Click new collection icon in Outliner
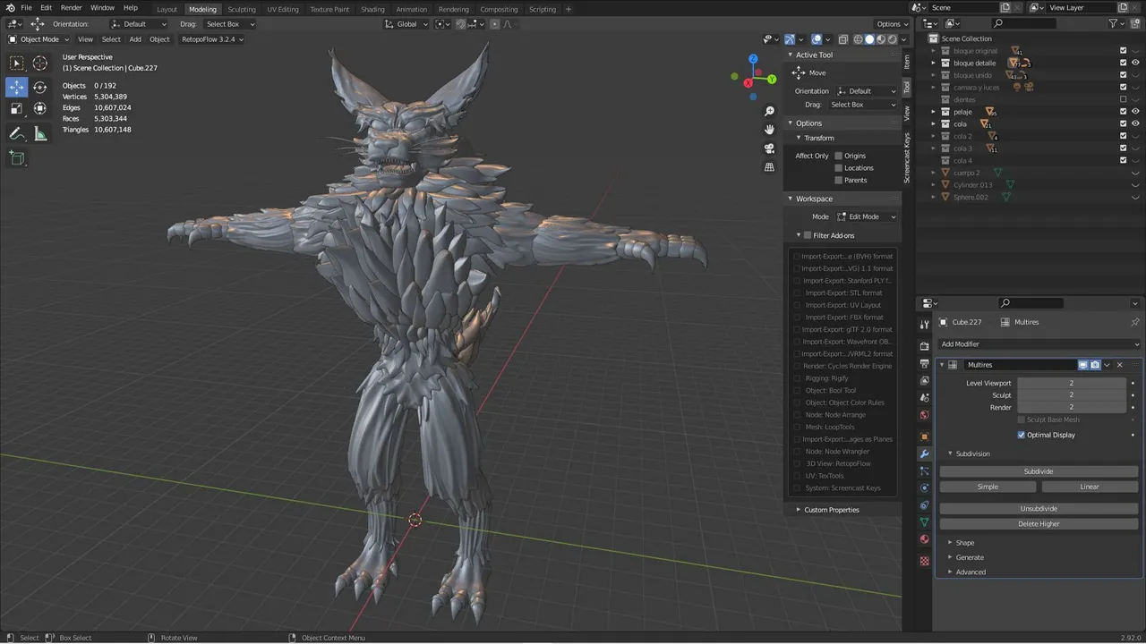 1136,23
